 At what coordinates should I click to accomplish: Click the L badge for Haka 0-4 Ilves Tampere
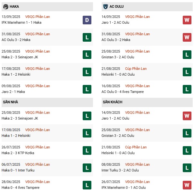click(x=87, y=185)
